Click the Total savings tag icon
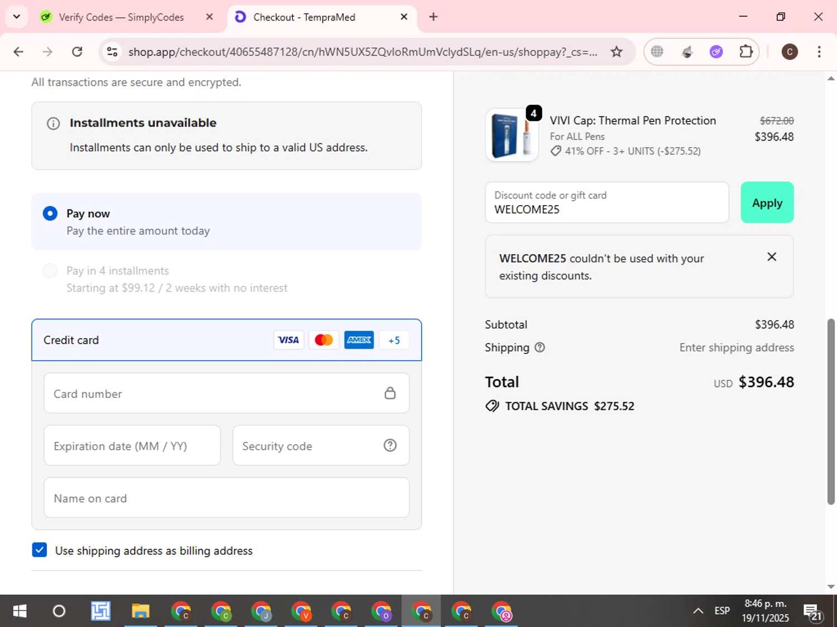 click(x=492, y=406)
